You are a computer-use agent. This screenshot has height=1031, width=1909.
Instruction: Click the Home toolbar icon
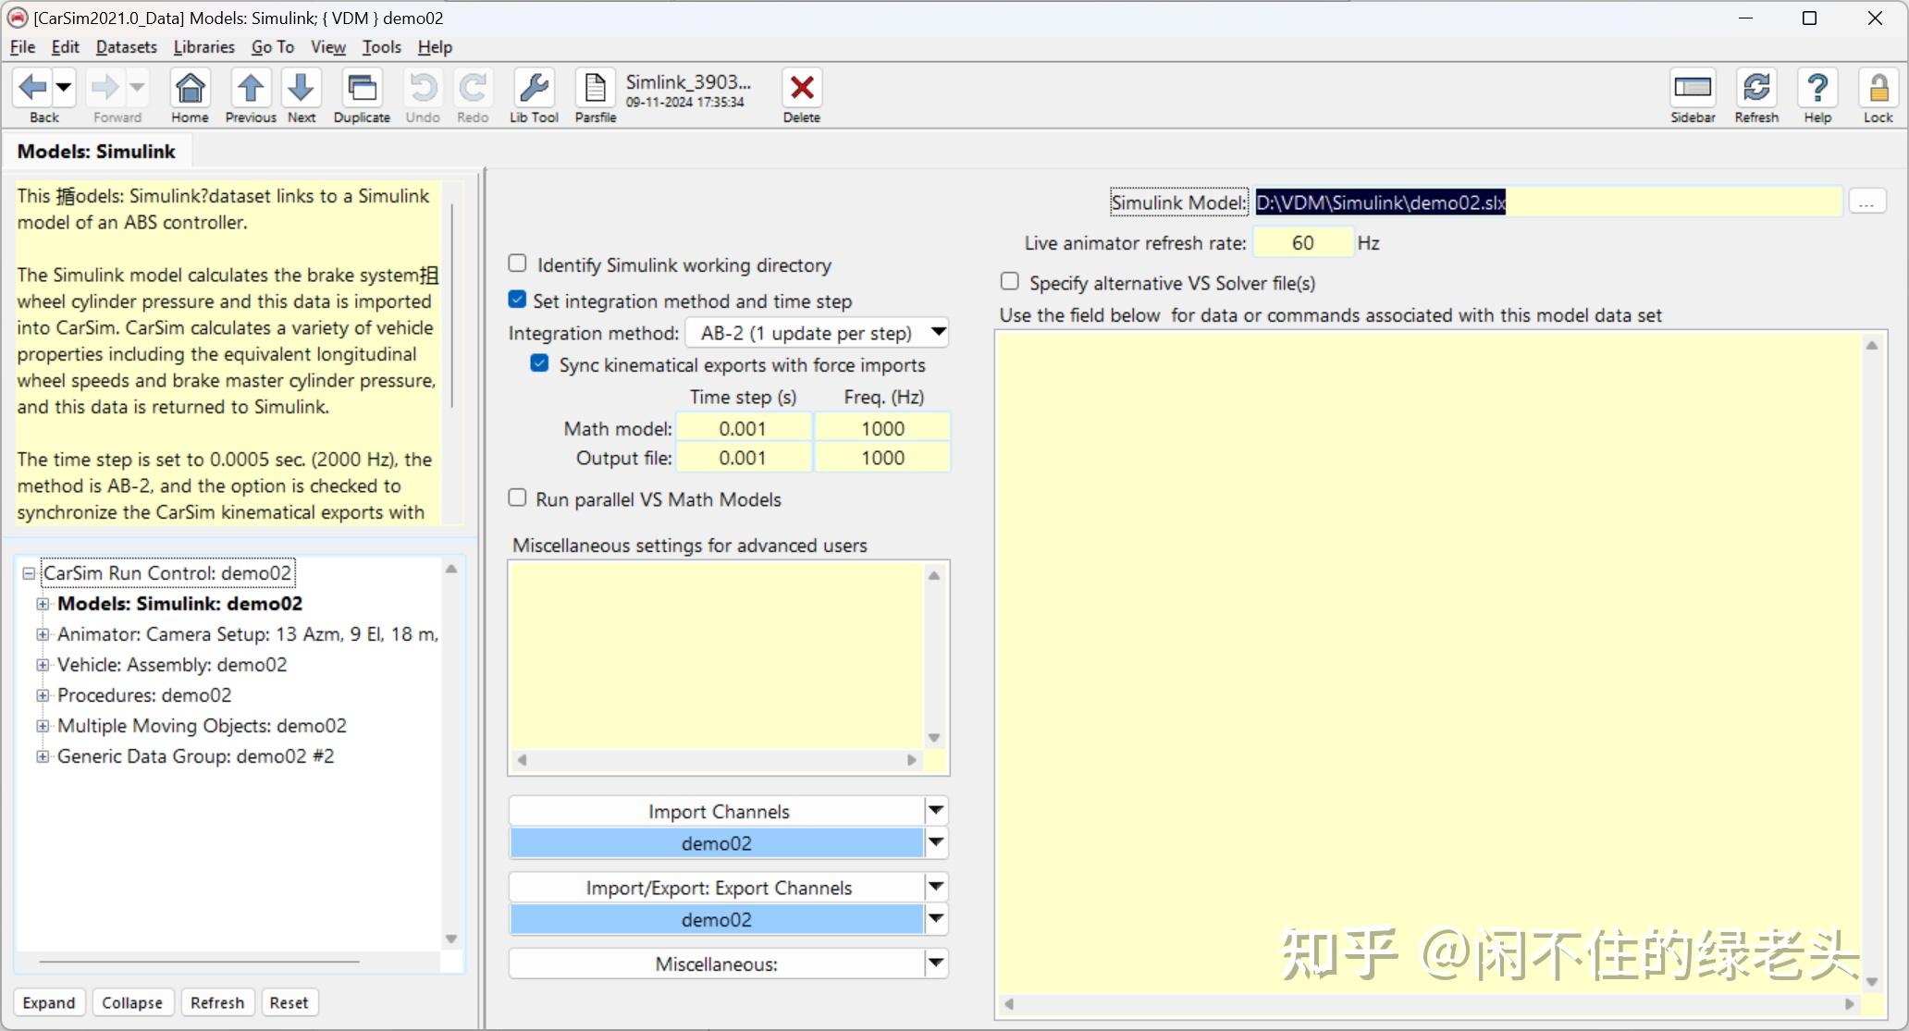click(x=190, y=90)
